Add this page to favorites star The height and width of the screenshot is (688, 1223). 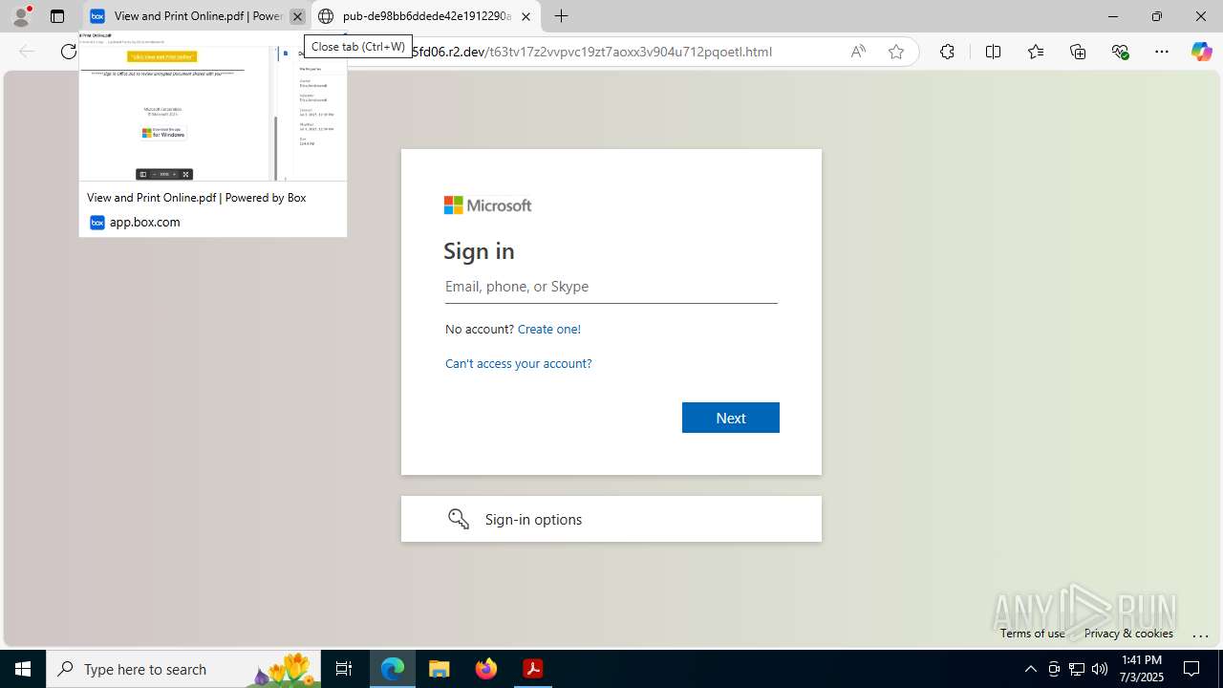click(896, 52)
